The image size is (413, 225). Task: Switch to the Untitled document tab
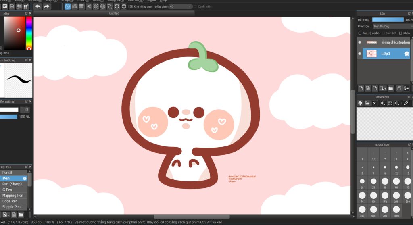[114, 13]
